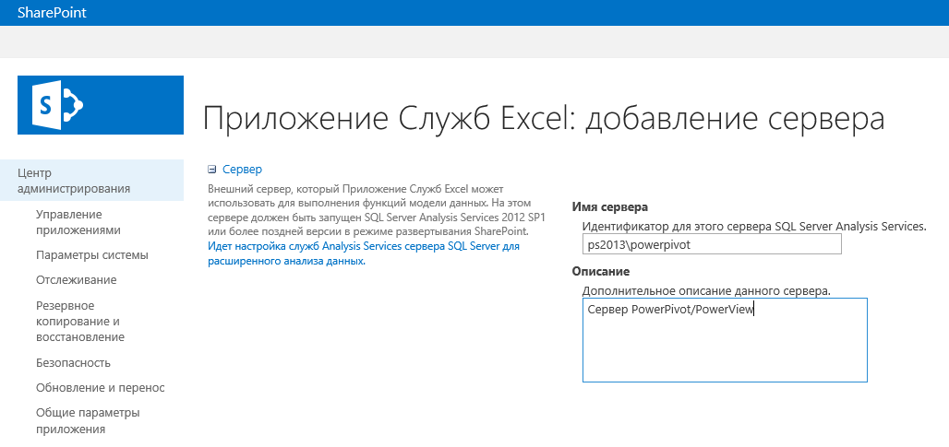
Task: Open Центр администрирования navigation item
Action: pos(92,180)
